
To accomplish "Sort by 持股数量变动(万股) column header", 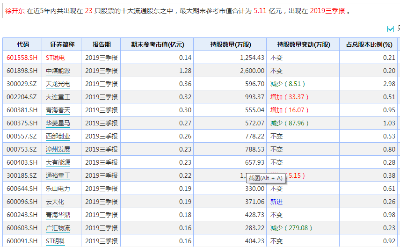I will coord(303,44).
